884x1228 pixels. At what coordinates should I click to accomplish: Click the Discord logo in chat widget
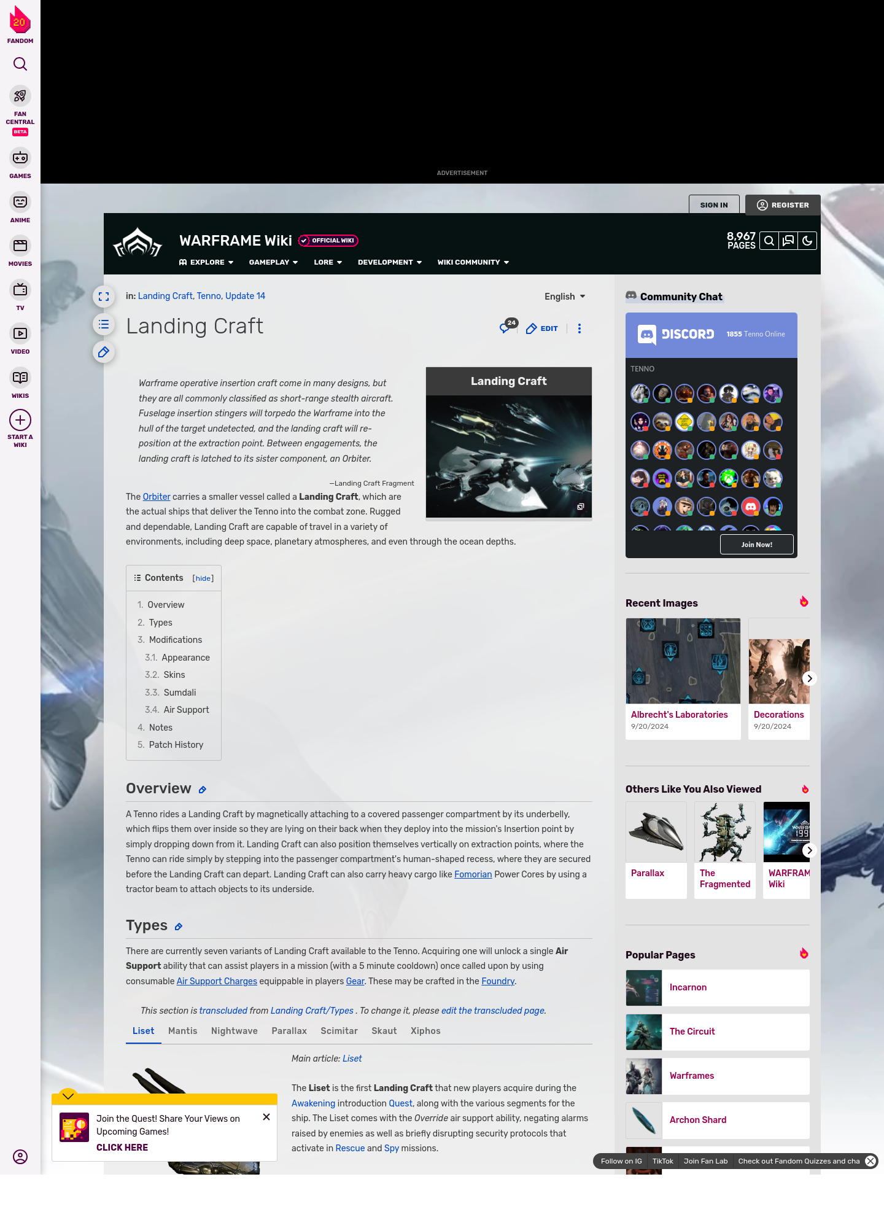pyautogui.click(x=676, y=335)
